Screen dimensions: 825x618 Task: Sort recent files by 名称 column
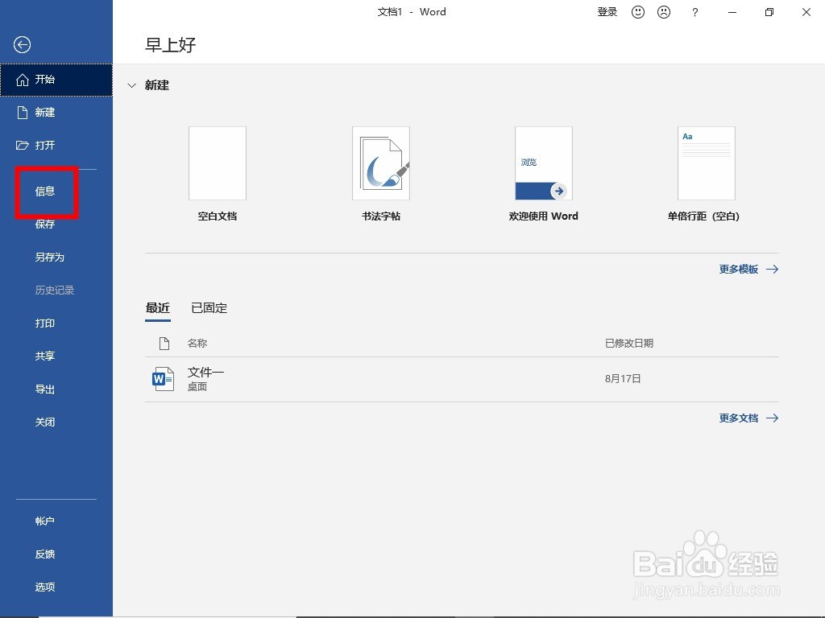pyautogui.click(x=197, y=343)
